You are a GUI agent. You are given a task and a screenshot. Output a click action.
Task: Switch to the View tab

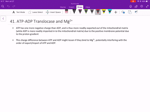coord(88,7)
